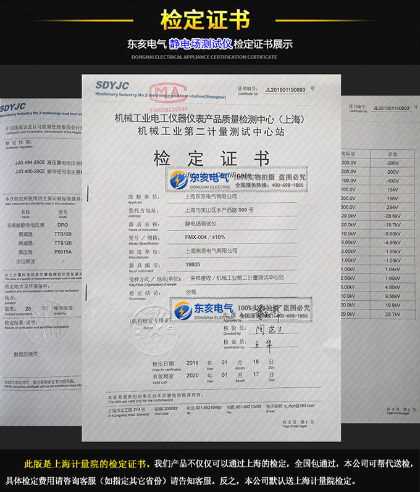Click 静电场测试仪 in the 器具名称 row
The height and width of the screenshot is (492, 420).
point(201,224)
